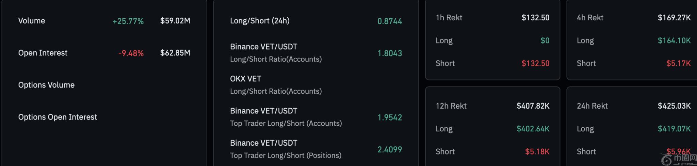697x166 pixels.
Task: Select the +25.77% volume change value
Action: [128, 21]
